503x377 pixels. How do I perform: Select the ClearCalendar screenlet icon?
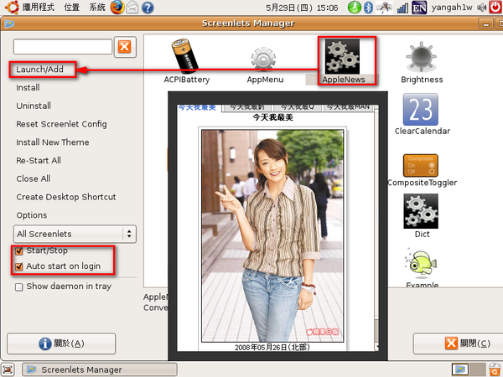tap(421, 109)
